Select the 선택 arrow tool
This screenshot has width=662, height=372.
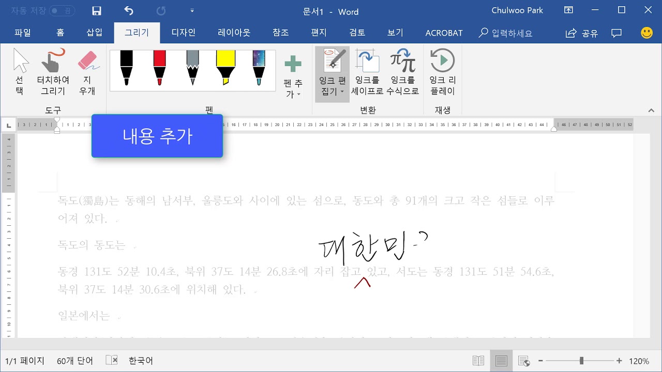click(x=20, y=72)
